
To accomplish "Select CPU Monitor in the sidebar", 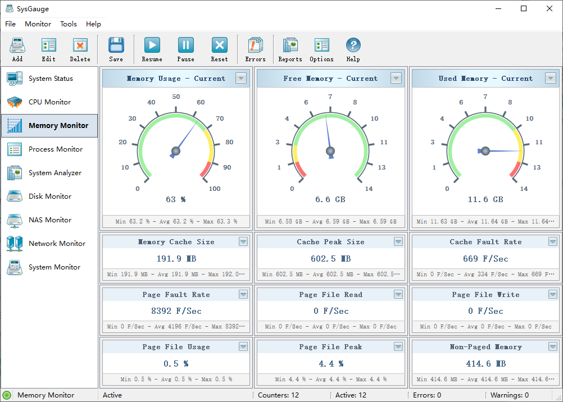I will [49, 102].
